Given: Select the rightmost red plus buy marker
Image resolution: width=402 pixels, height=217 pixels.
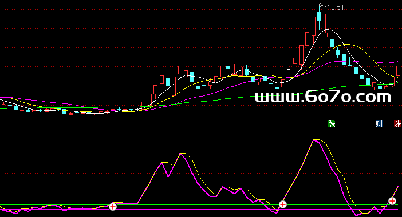Looking at the screenshot, I should (392, 201).
